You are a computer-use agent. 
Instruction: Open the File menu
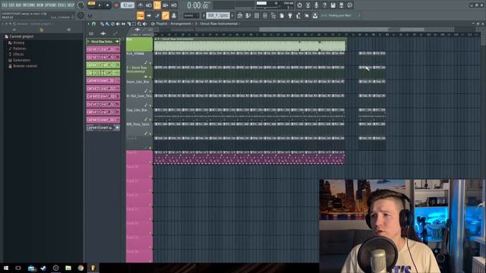coord(5,5)
